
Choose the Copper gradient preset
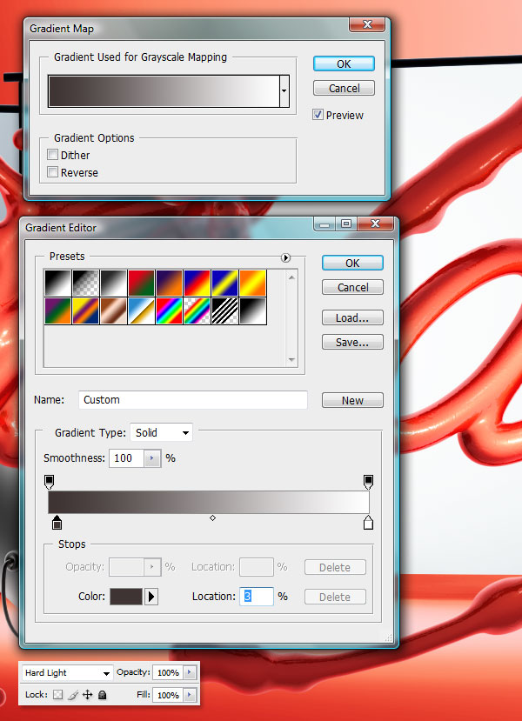pyautogui.click(x=114, y=310)
